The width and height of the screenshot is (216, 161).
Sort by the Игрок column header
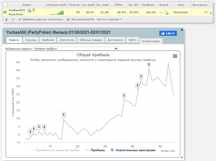pyautogui.click(x=27, y=5)
